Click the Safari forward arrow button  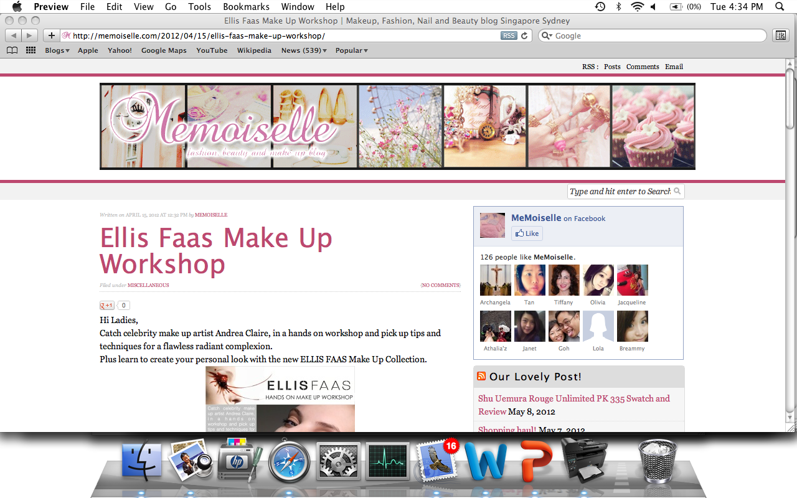point(30,35)
